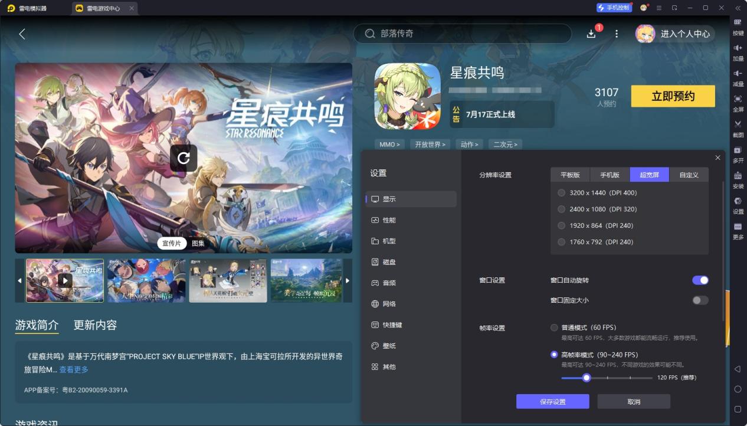Open 壁纸 settings section

(411, 346)
